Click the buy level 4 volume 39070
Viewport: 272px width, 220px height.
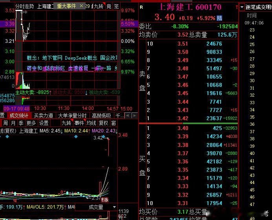coord(214,153)
